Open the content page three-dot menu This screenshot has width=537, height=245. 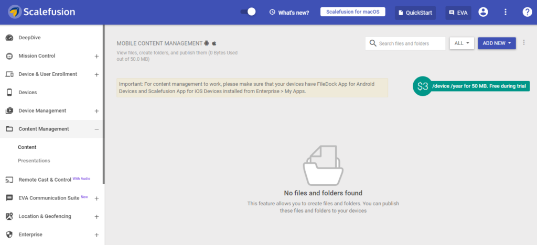click(524, 43)
